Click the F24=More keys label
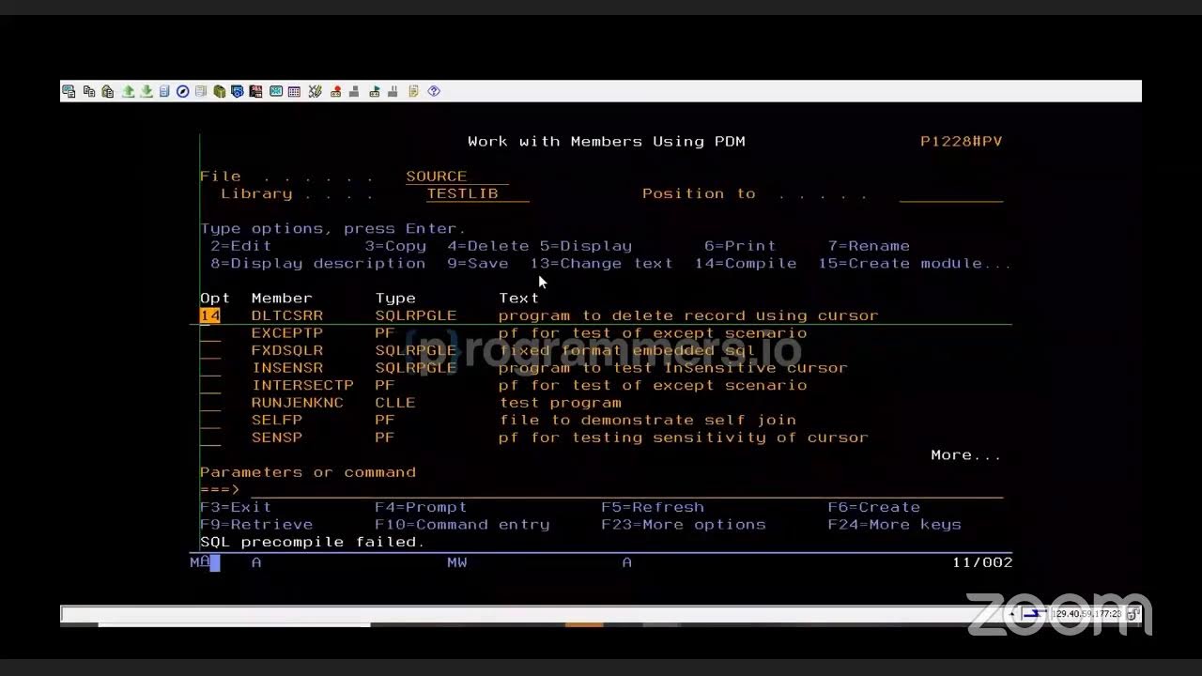 pyautogui.click(x=894, y=525)
